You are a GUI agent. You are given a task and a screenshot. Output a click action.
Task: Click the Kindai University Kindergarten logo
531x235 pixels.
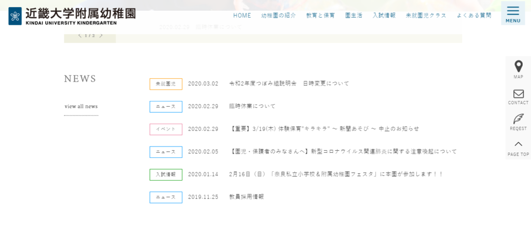coord(72,16)
